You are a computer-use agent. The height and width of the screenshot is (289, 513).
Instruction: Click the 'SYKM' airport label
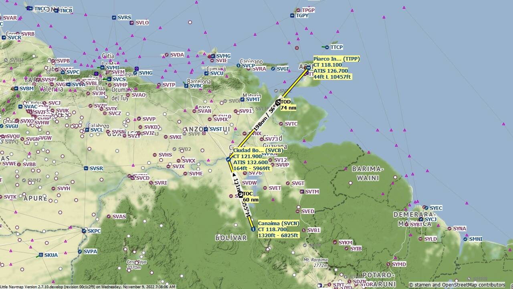pos(345,242)
